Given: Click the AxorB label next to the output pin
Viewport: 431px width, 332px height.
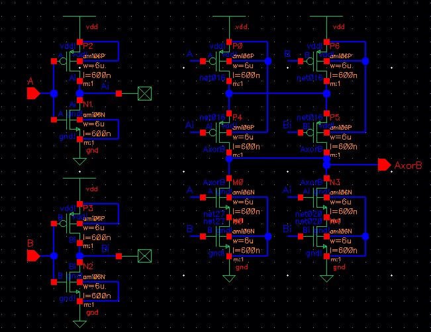Looking at the screenshot, I should click(408, 165).
